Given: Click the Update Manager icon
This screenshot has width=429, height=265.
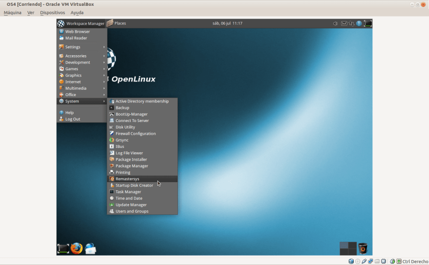Looking at the screenshot, I should point(111,204).
